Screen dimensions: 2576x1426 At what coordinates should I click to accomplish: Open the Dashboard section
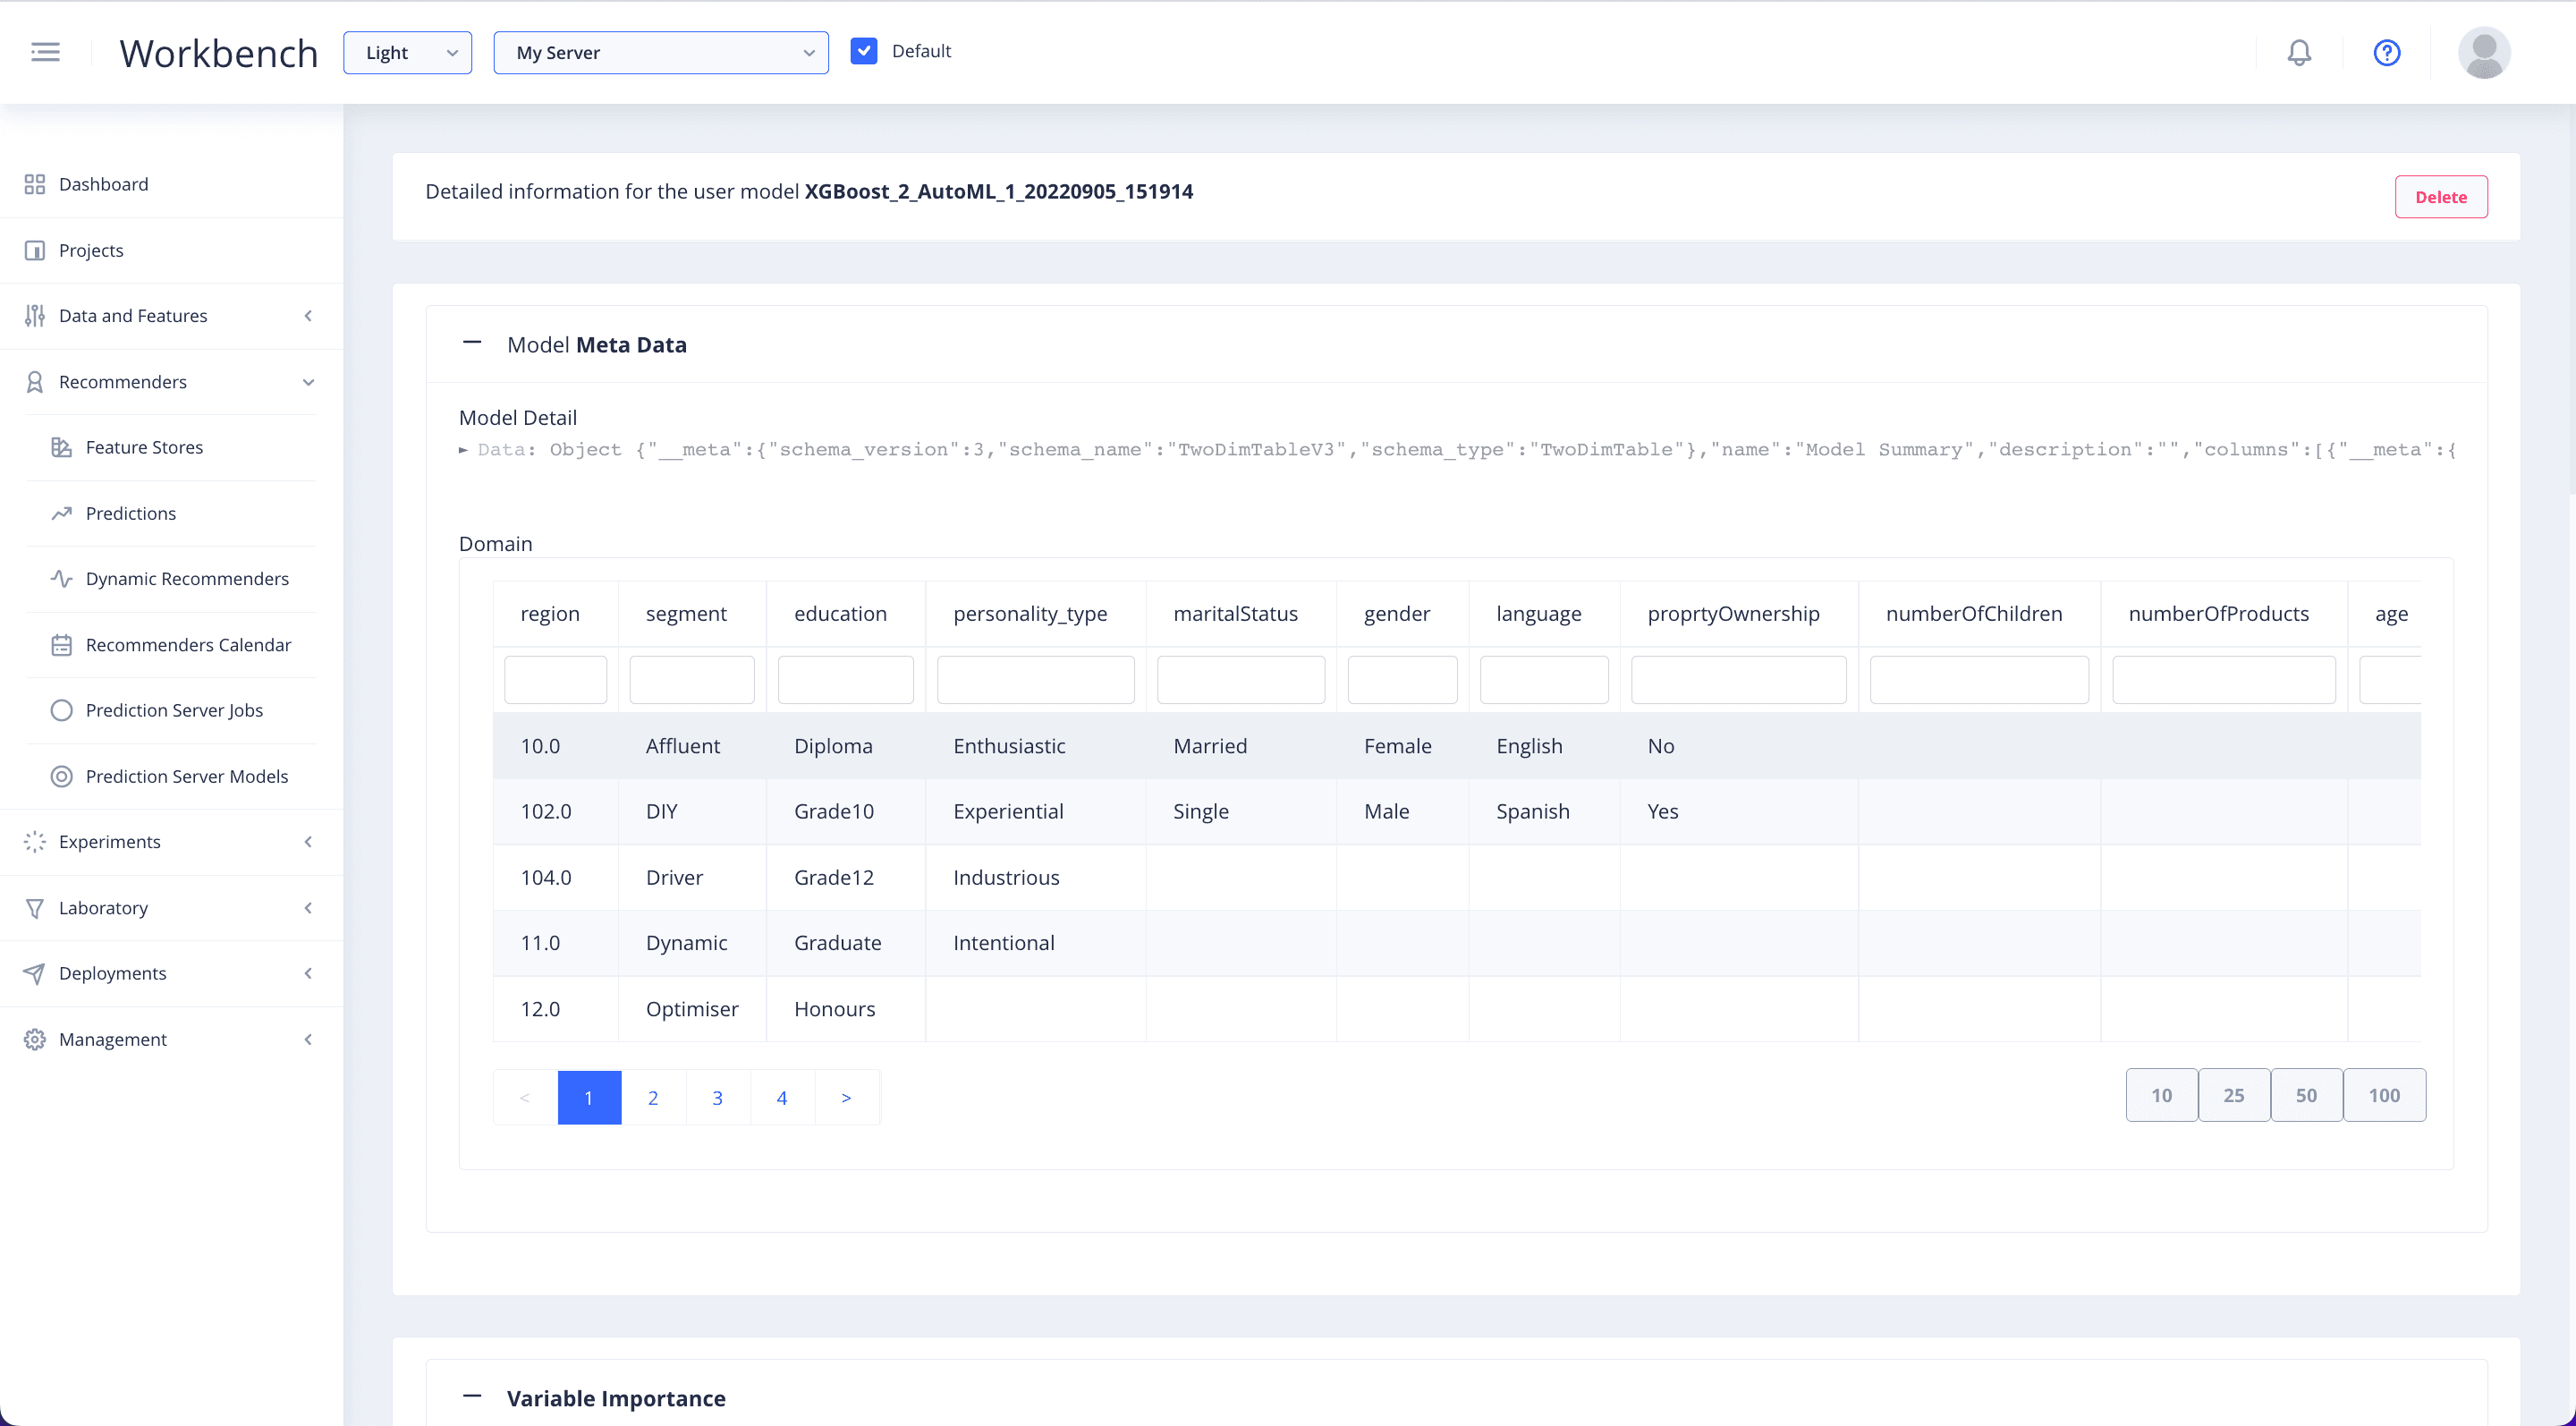104,184
